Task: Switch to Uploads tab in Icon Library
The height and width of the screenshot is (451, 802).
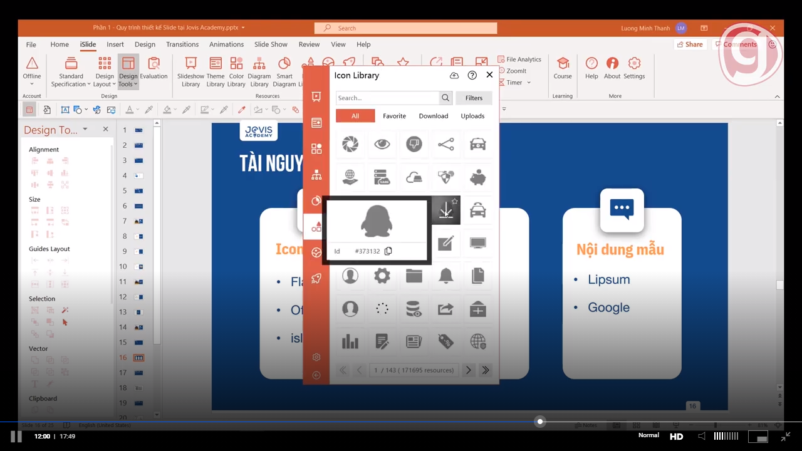Action: [472, 116]
